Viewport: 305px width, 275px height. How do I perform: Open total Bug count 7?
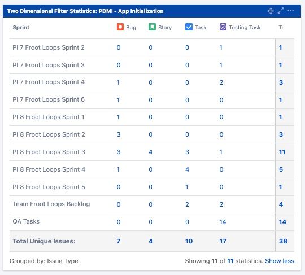point(119,241)
